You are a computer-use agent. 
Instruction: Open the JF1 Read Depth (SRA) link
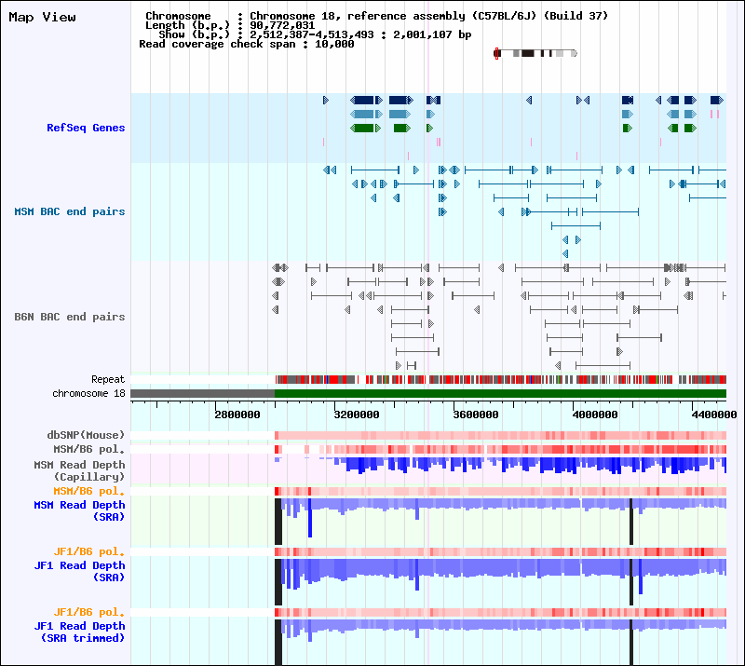(79, 571)
